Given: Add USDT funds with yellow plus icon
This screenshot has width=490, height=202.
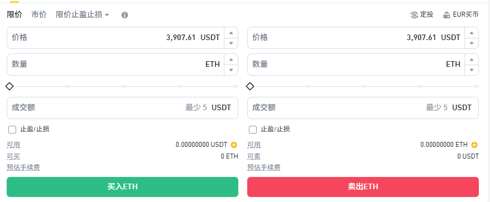Looking at the screenshot, I should click(234, 145).
